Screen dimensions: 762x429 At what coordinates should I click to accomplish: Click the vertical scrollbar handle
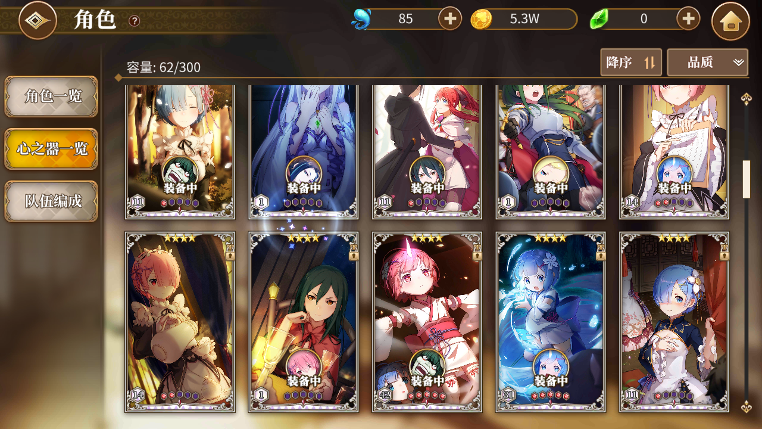tap(746, 179)
